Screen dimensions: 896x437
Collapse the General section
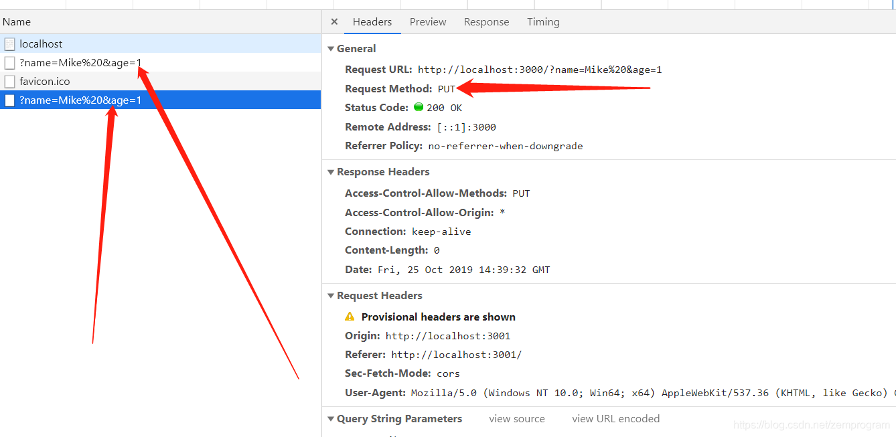click(x=331, y=49)
